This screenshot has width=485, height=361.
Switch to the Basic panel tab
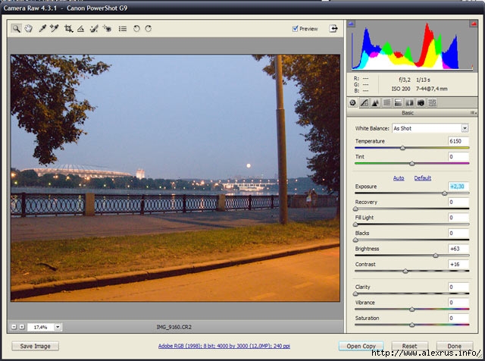pos(352,103)
